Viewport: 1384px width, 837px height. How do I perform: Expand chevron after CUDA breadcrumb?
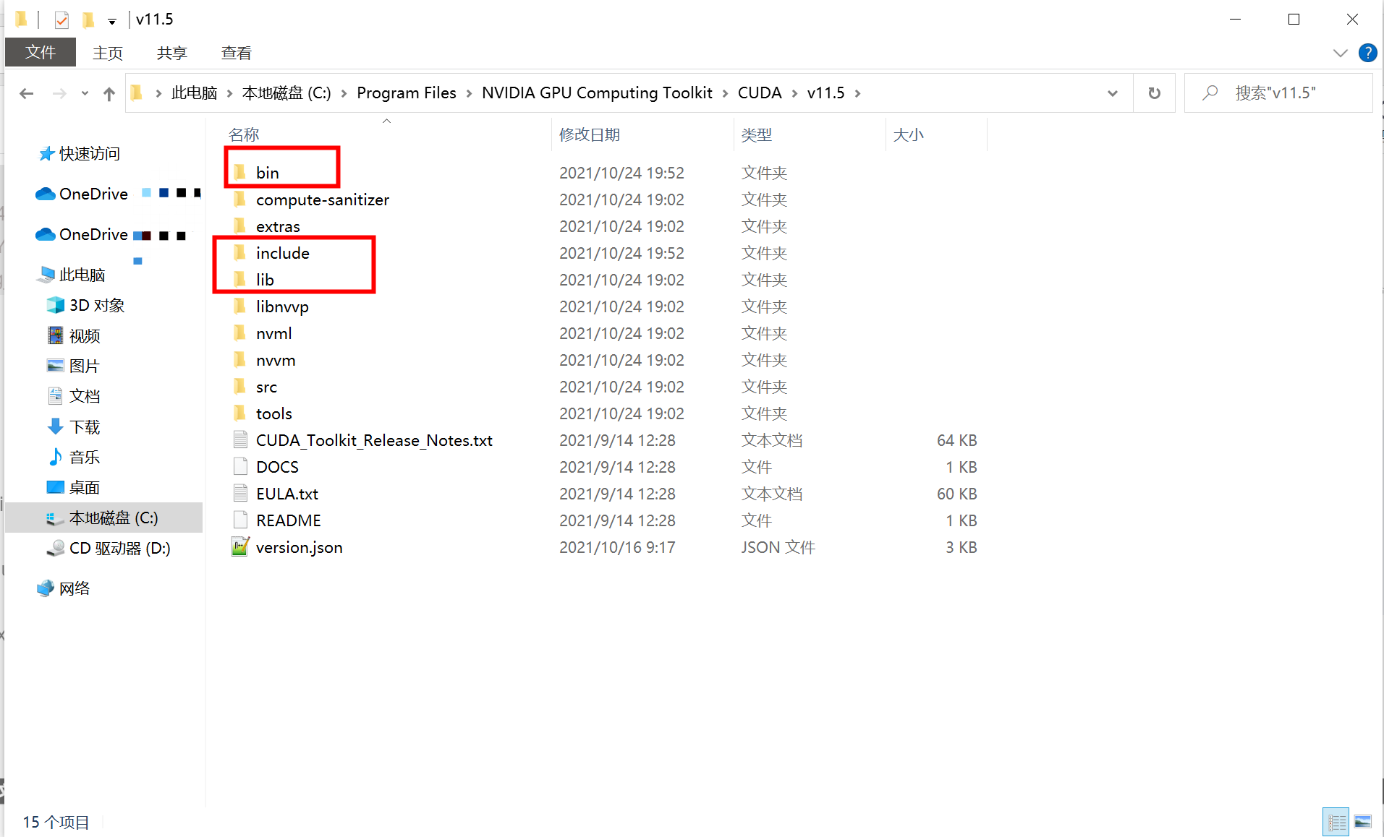794,93
